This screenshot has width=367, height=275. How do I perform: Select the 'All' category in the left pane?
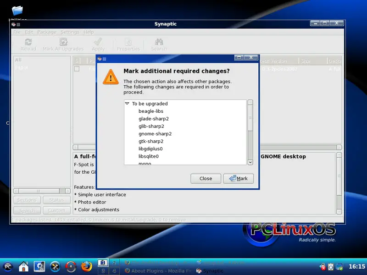coord(18,60)
